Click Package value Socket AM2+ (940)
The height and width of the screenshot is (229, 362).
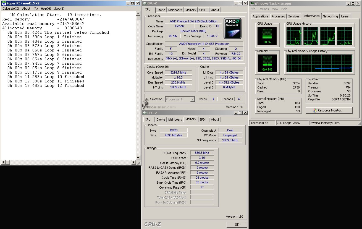coord(193,31)
